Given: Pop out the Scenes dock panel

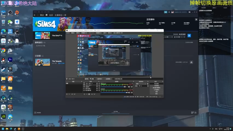Looking at the screenshot, I should coord(82,82).
